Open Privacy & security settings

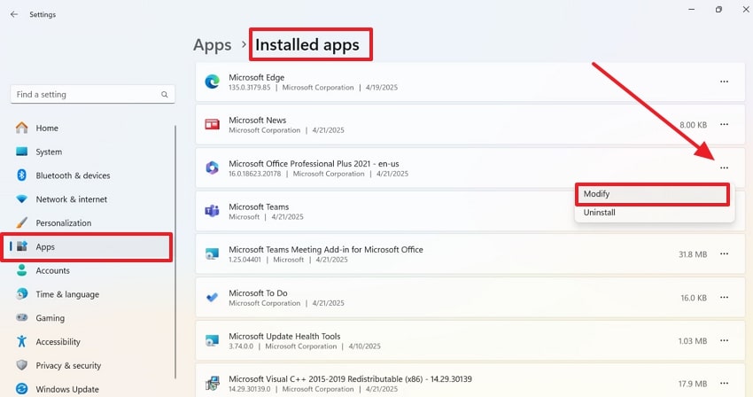pos(91,365)
